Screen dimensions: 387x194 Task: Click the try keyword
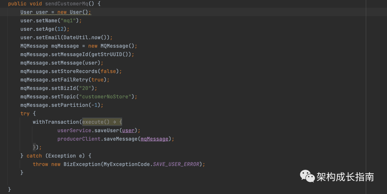[x=25, y=114]
